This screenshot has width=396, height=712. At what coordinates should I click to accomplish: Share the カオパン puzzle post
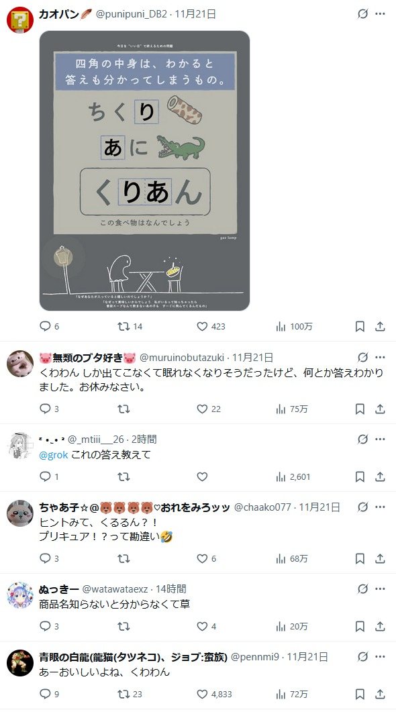coord(380,327)
